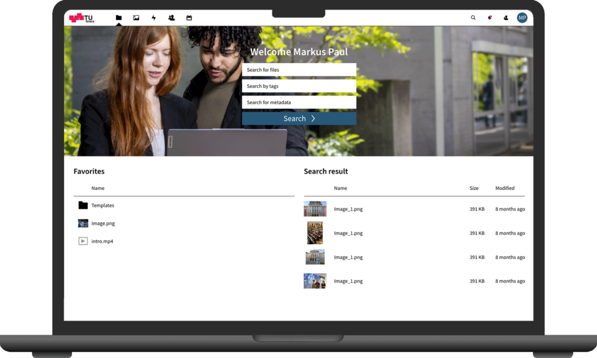Open the Photos gallery icon
Screen dimensions: 597x358
(136, 18)
